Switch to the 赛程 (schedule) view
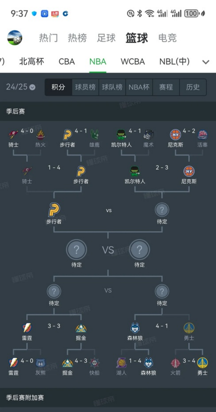 [166, 87]
